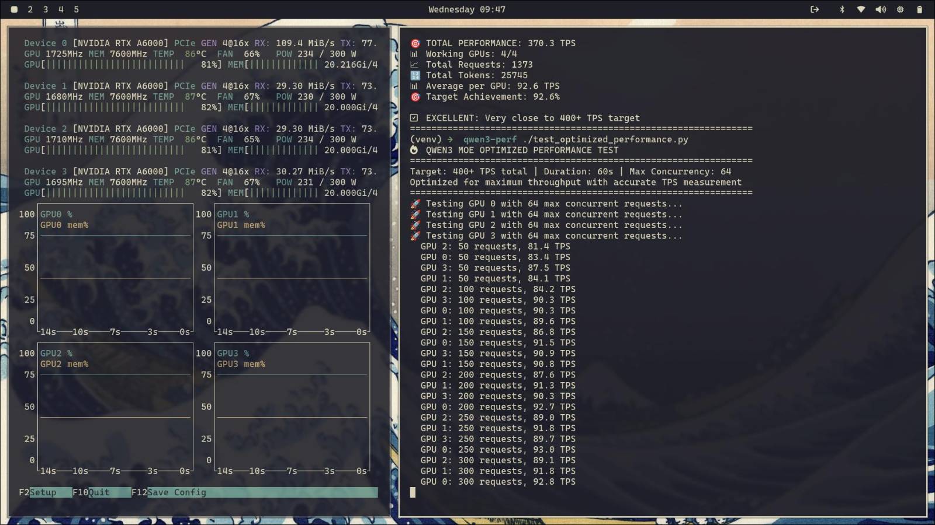The image size is (935, 525).
Task: Click Device 0 GPU utilization bar
Action: [116, 65]
